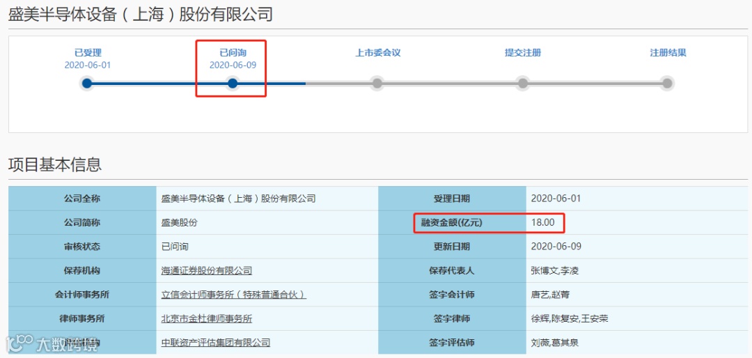
Task: Click the 提交注册 stage marker dot
Action: pos(523,84)
